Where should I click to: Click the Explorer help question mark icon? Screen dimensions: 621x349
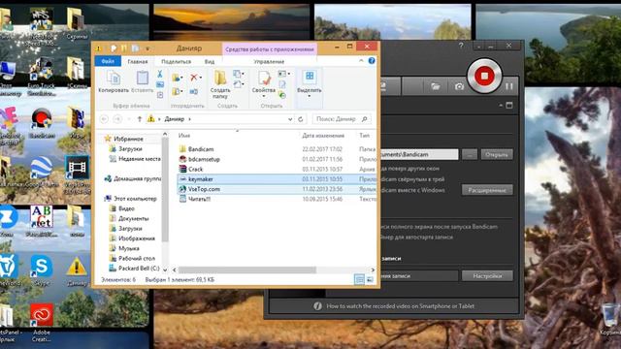[x=372, y=60]
